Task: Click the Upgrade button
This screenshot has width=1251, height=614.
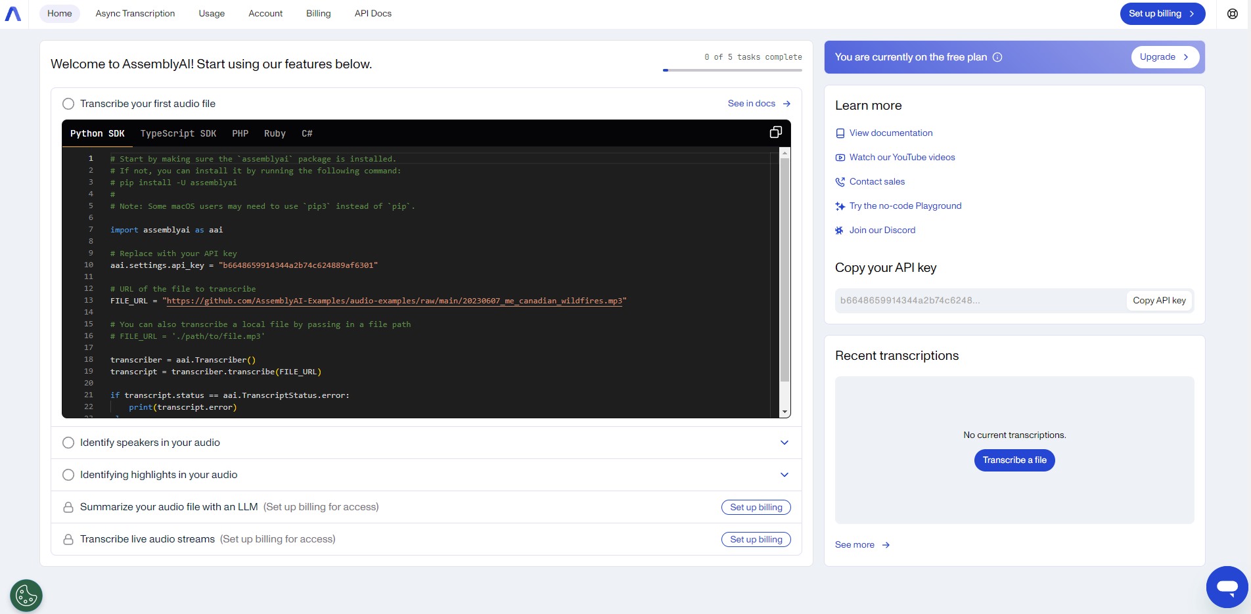Action: (x=1165, y=57)
